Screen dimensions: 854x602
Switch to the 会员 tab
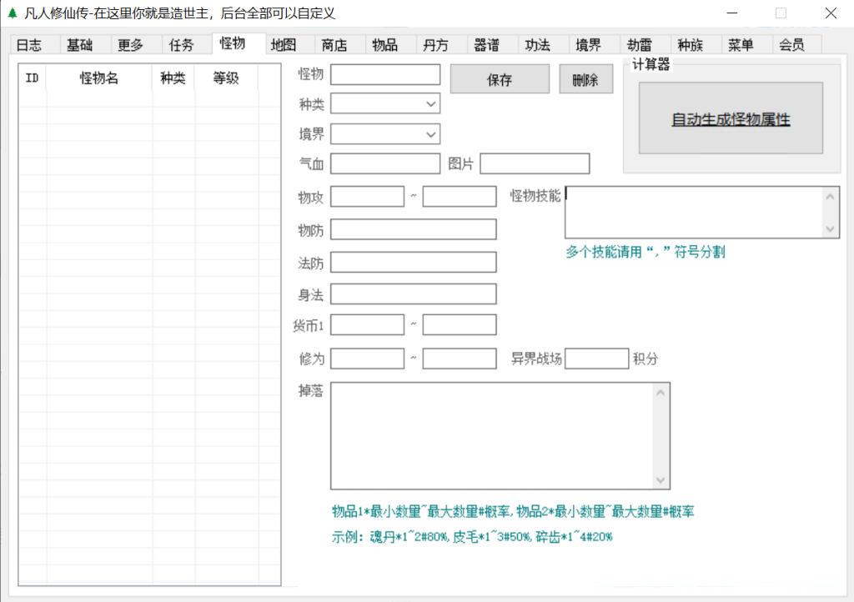pyautogui.click(x=791, y=46)
